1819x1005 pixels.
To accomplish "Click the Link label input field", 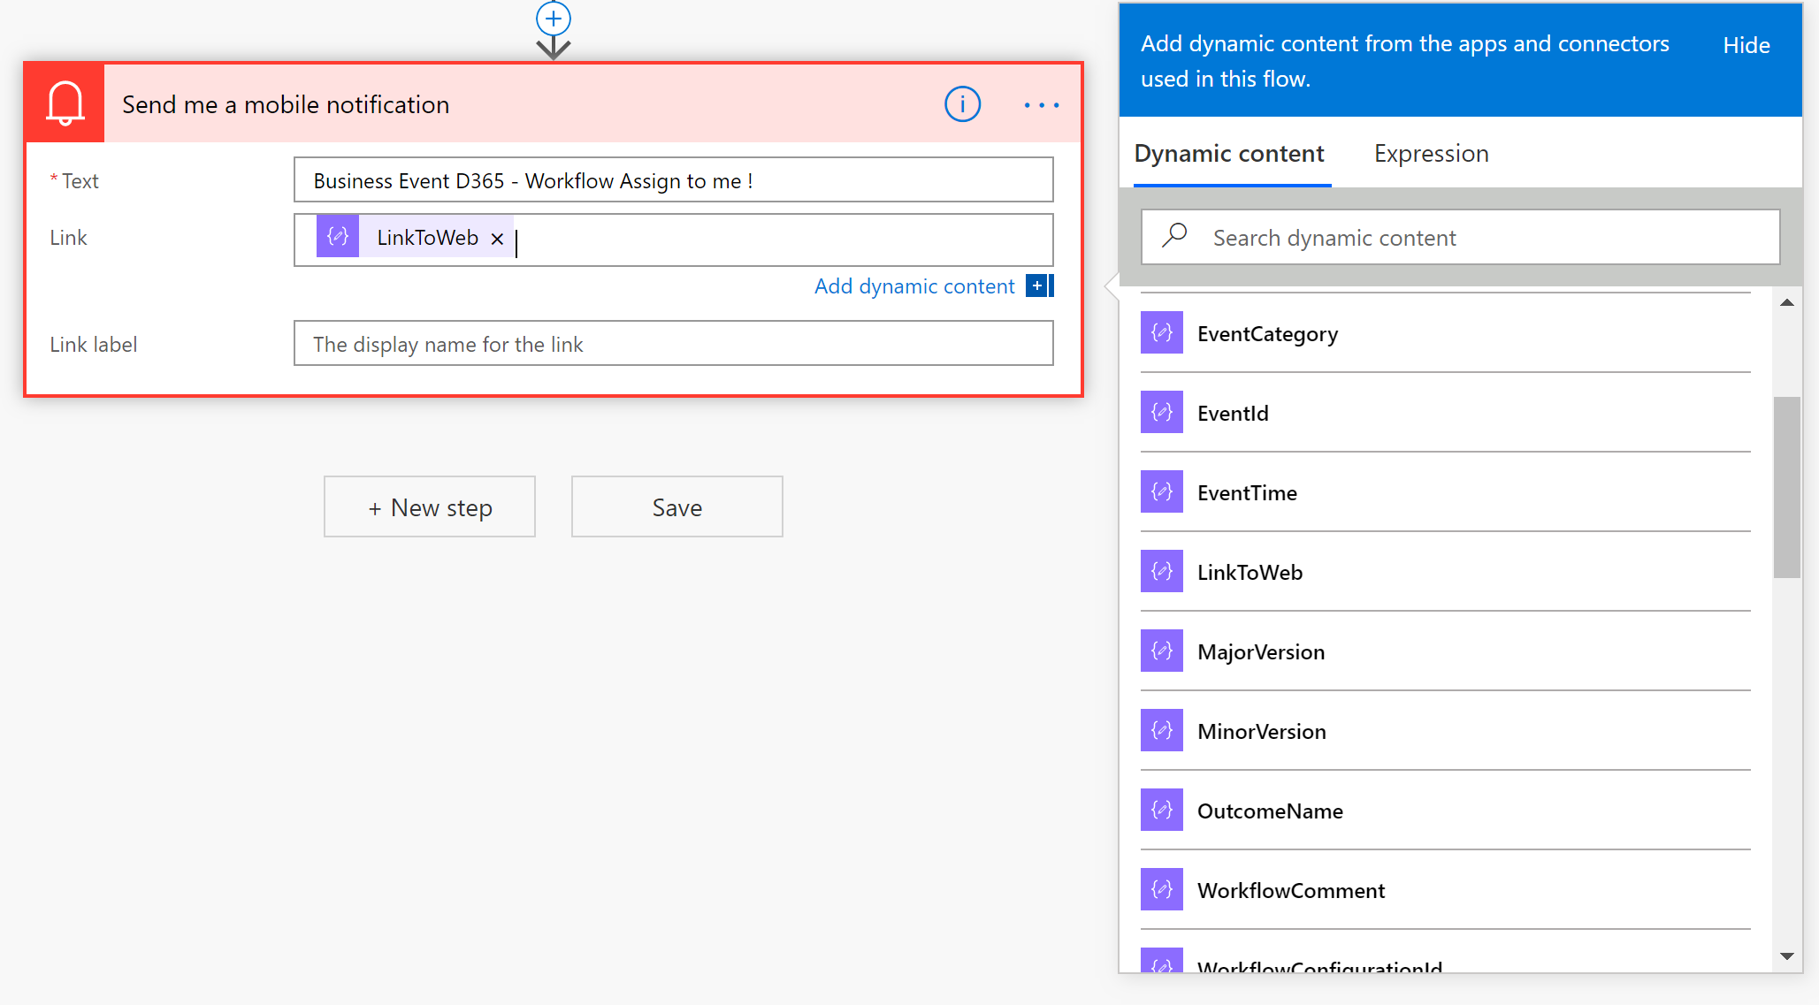I will click(x=674, y=344).
